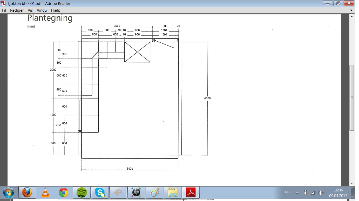Click the Adobe Reader taskbar button
Viewport: 359px width, 201px height.
[191, 193]
